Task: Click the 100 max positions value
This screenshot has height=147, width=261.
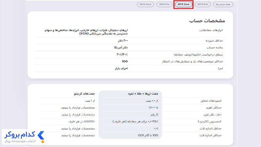Action: 125,61
